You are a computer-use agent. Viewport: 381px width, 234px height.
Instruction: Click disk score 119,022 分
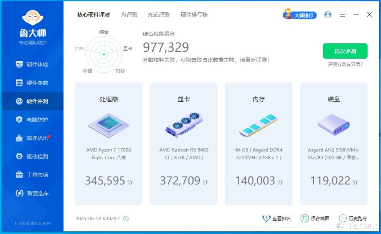coord(334,181)
